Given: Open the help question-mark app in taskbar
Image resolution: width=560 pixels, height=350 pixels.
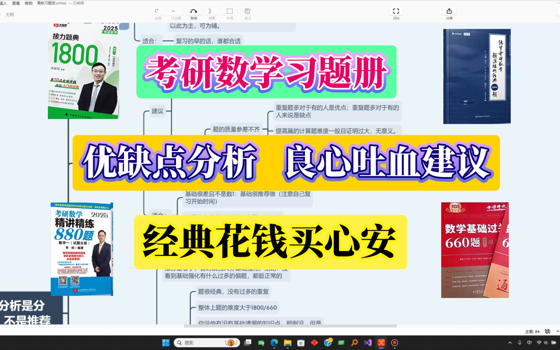Looking at the screenshot, I should 328,343.
